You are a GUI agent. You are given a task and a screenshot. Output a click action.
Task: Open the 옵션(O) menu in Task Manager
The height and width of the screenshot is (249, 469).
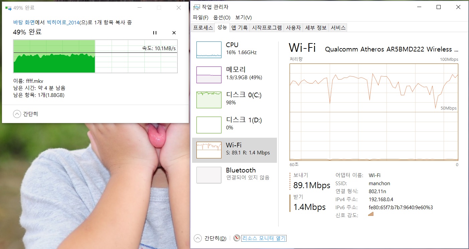coord(222,17)
